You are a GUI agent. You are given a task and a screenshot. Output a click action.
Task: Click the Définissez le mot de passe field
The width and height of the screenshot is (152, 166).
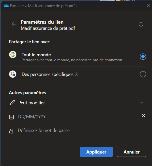(x=82, y=131)
